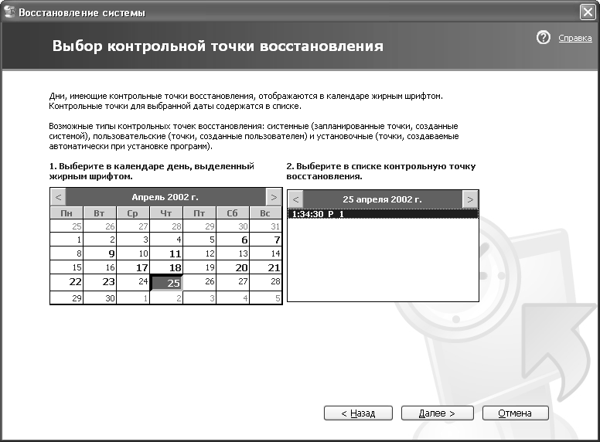This screenshot has width=600, height=442.
Task: Click the Отмена cancel button
Action: (515, 413)
